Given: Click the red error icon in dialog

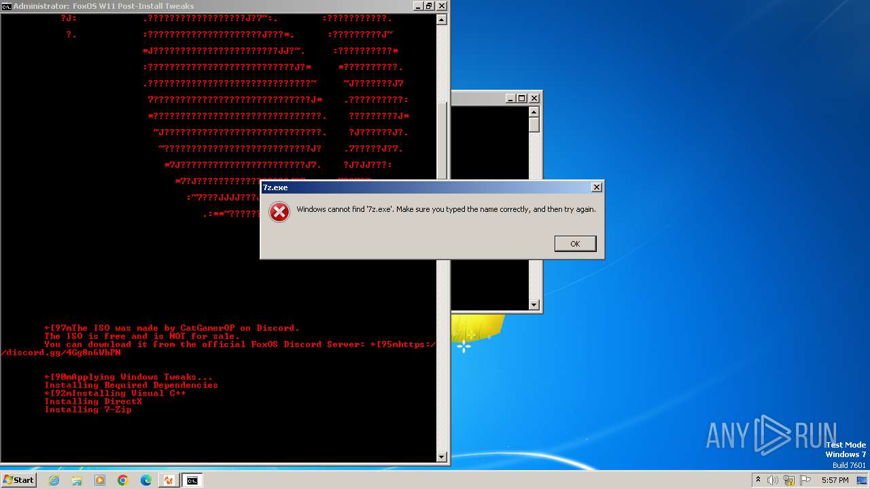Looking at the screenshot, I should [x=279, y=212].
